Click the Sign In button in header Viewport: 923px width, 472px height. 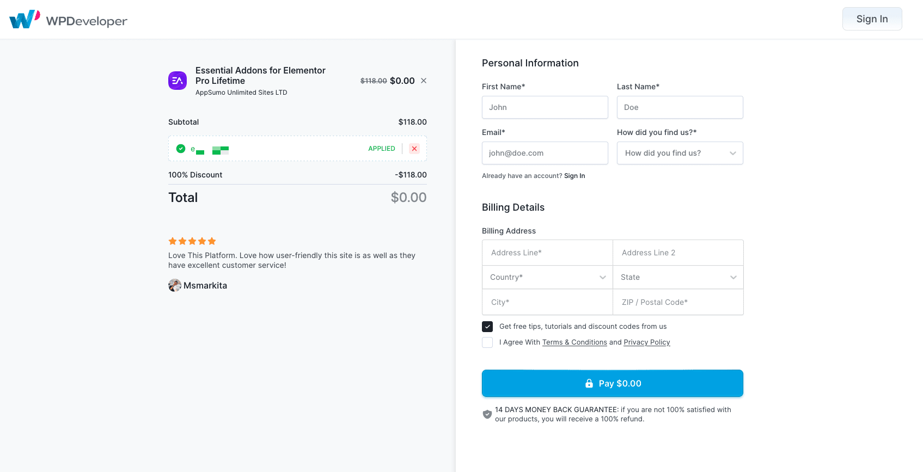tap(872, 19)
